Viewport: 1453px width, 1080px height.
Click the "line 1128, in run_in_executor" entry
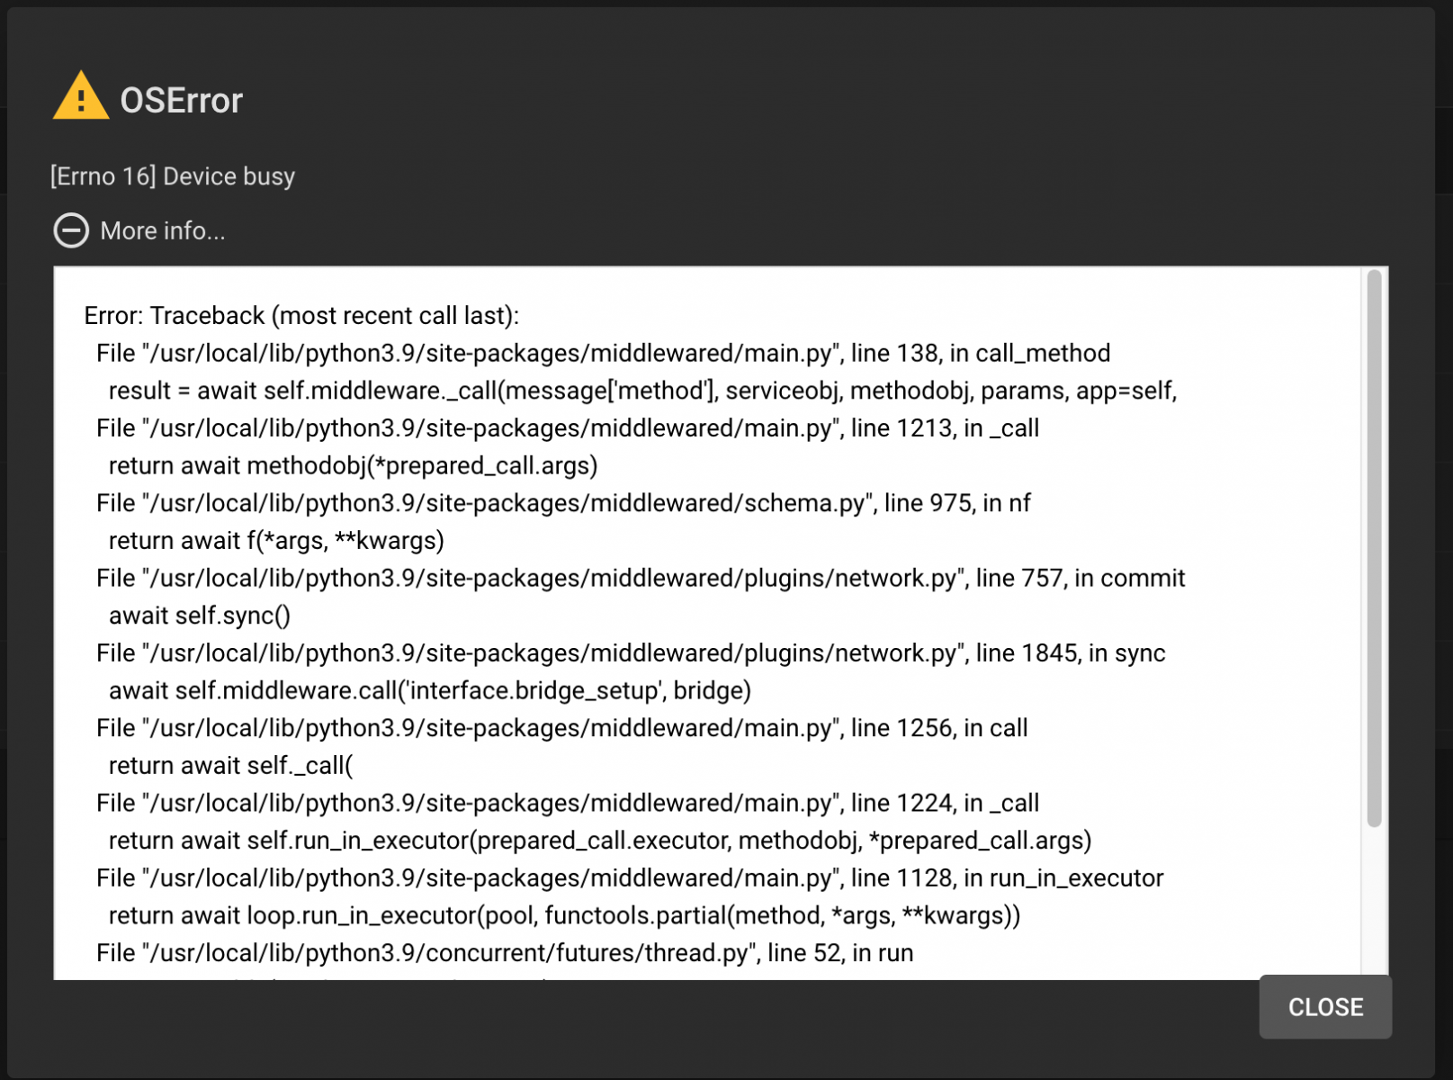[x=630, y=878]
